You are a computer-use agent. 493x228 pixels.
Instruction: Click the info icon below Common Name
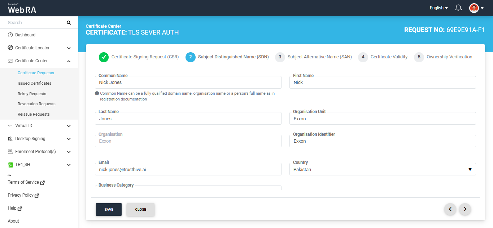click(97, 93)
